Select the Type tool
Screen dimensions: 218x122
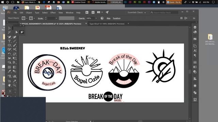pos(9,41)
